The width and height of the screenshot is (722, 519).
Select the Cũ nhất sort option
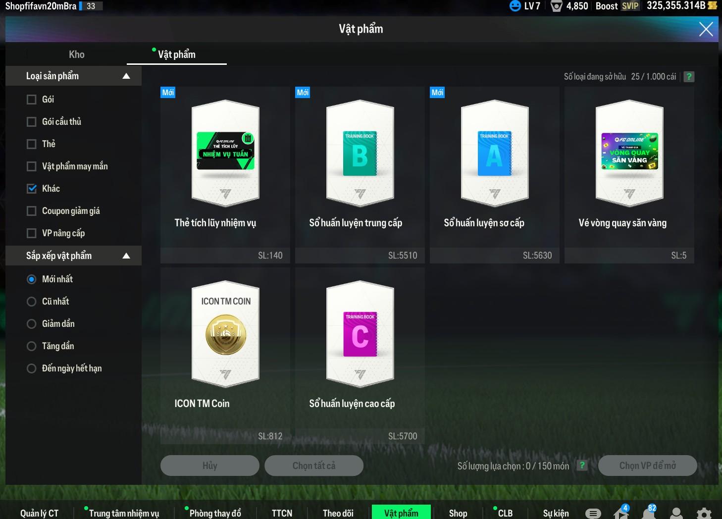tap(32, 302)
